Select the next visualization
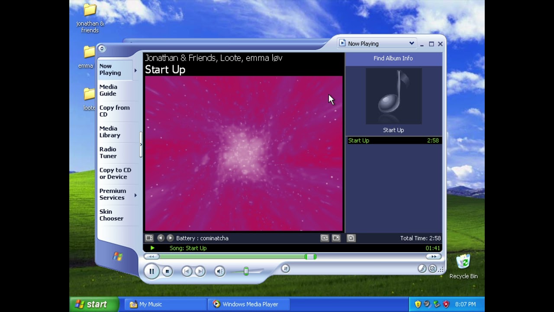Viewport: 554px width, 312px height. click(170, 238)
